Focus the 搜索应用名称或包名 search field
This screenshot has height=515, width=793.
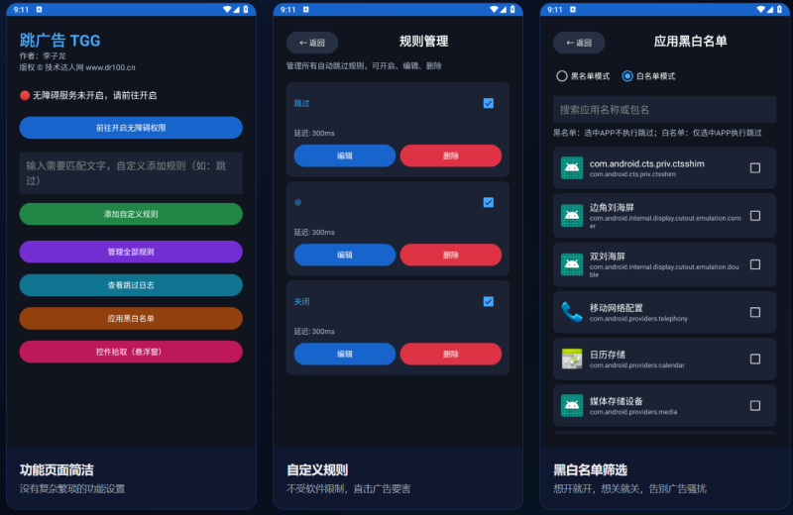664,110
